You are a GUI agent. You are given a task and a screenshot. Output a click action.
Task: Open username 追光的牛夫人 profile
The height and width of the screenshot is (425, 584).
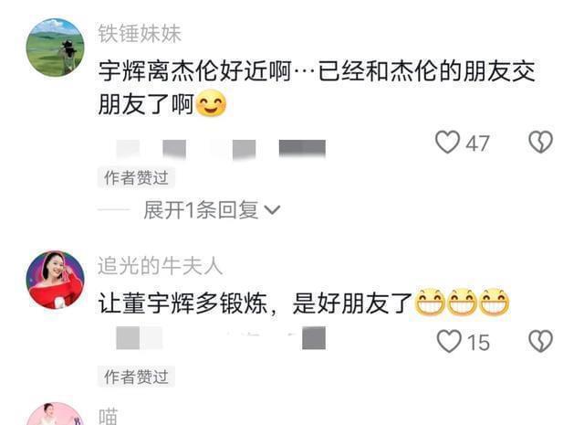161,266
